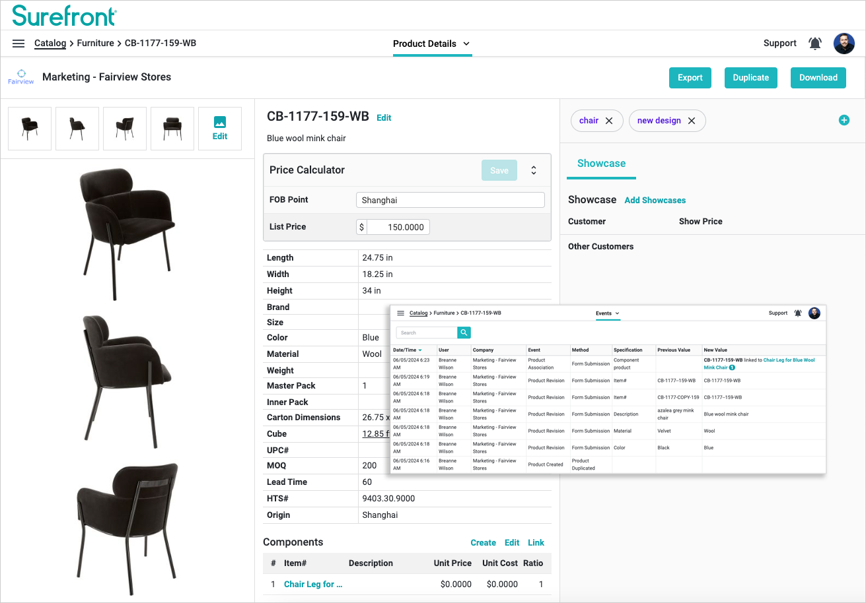
Task: Click the FOB Point input field
Action: (450, 200)
